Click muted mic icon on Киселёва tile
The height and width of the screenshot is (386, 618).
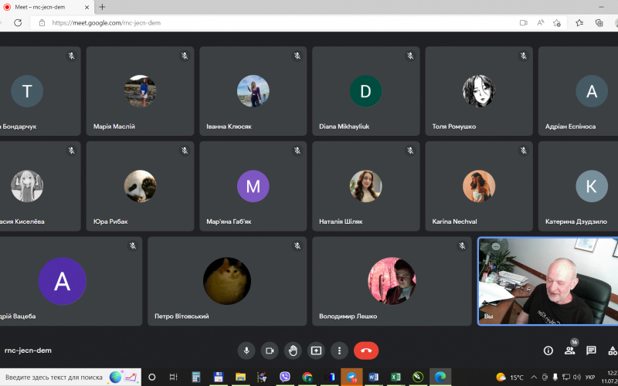[71, 151]
